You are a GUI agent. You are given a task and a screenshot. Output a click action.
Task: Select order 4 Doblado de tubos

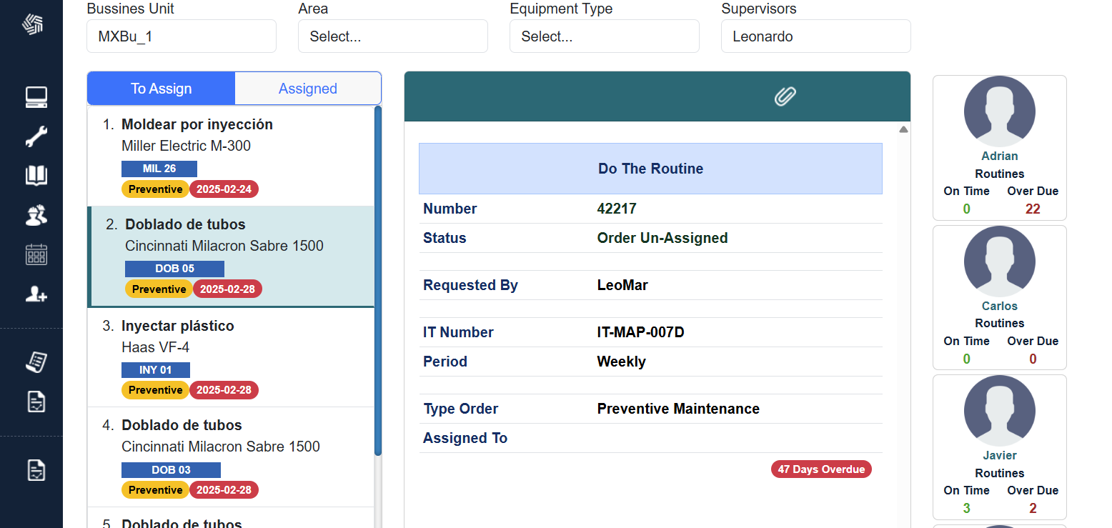coord(230,457)
